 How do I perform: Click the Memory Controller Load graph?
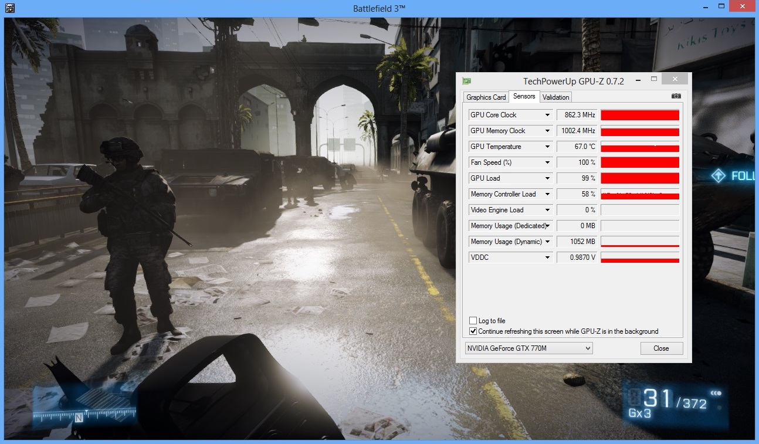pyautogui.click(x=640, y=194)
